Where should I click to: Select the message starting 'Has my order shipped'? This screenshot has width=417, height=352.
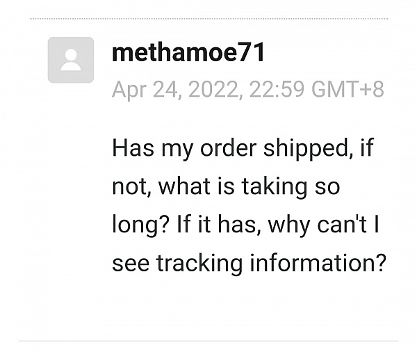[x=249, y=205]
